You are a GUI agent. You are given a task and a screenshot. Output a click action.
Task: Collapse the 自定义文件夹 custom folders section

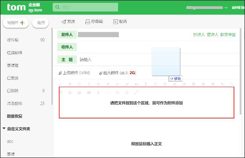click(4, 129)
